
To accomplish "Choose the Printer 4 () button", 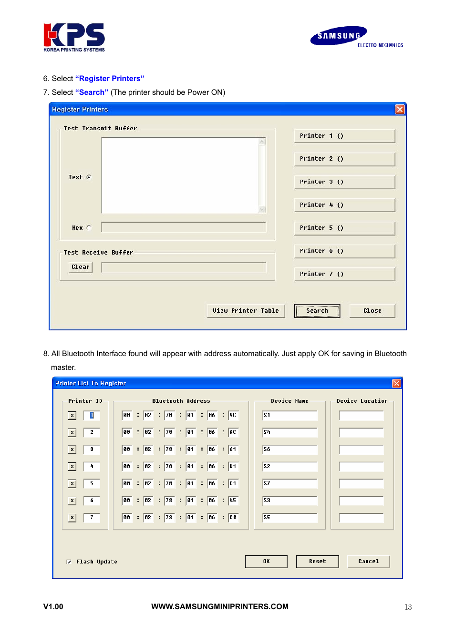I will (344, 205).
